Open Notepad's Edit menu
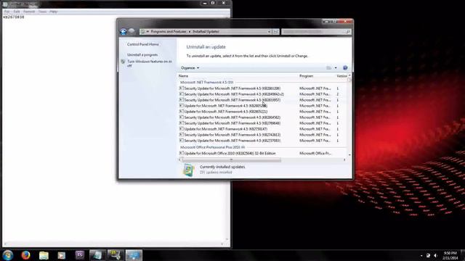 tap(17, 12)
